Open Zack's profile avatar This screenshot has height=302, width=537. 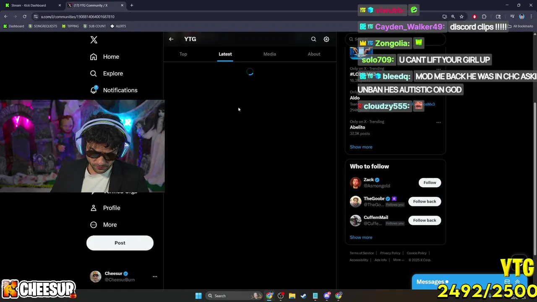click(355, 182)
